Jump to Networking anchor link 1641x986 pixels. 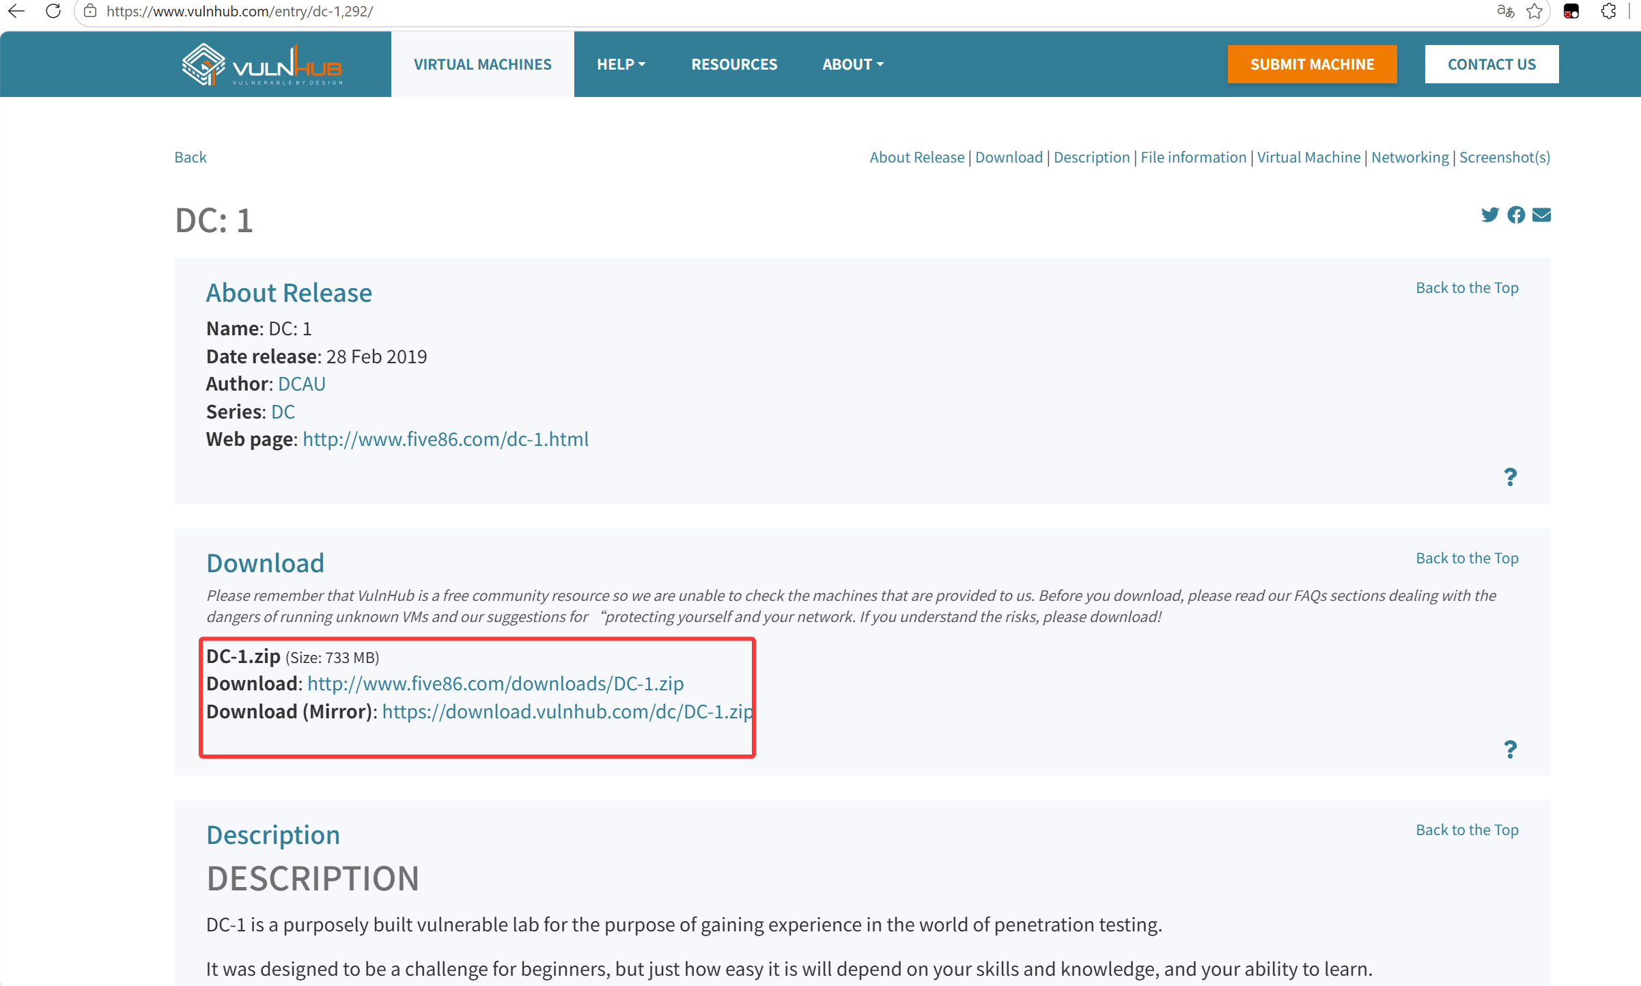coord(1409,157)
